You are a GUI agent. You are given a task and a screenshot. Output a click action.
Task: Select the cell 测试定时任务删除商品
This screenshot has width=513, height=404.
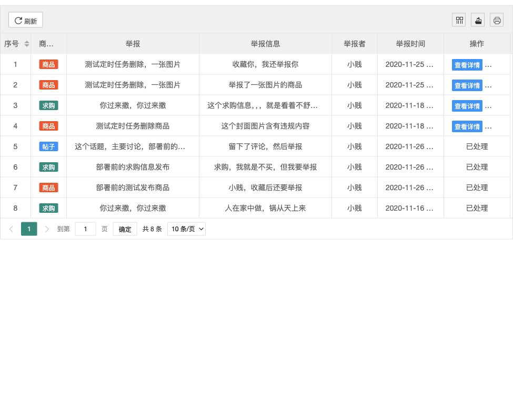click(x=133, y=126)
